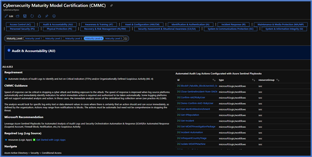Click the Required Log (Log Source) heading
This screenshot has height=157, width=312.
23,133
